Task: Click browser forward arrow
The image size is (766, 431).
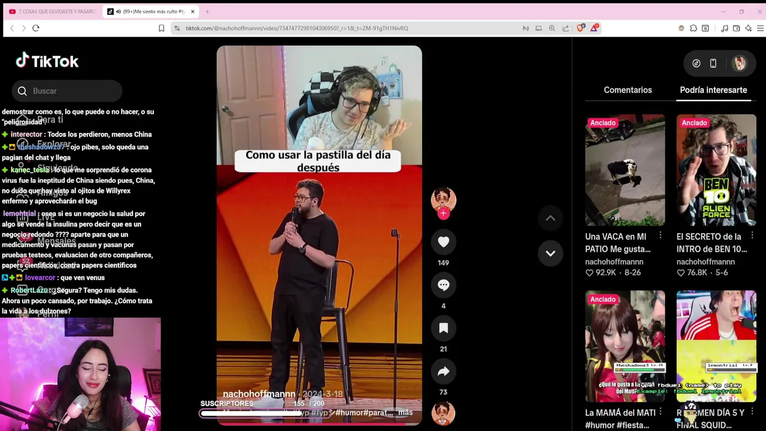Action: 23,28
